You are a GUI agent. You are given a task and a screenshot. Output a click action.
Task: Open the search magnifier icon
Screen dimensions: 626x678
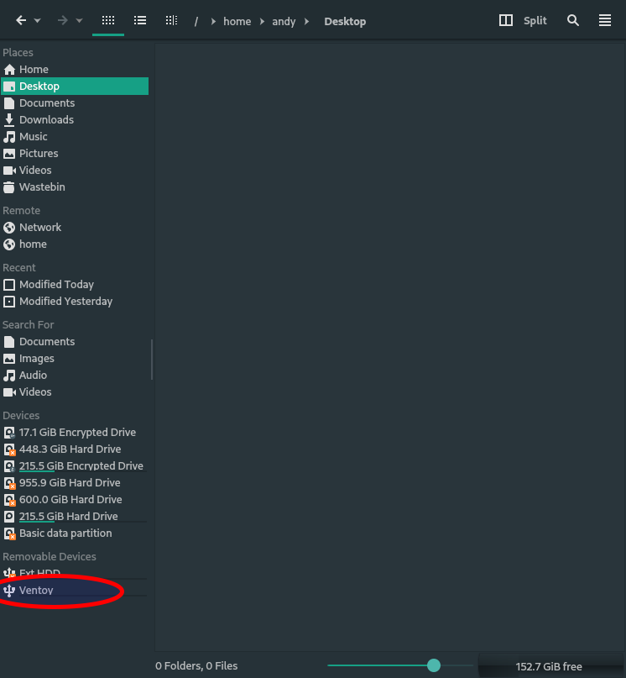(573, 20)
